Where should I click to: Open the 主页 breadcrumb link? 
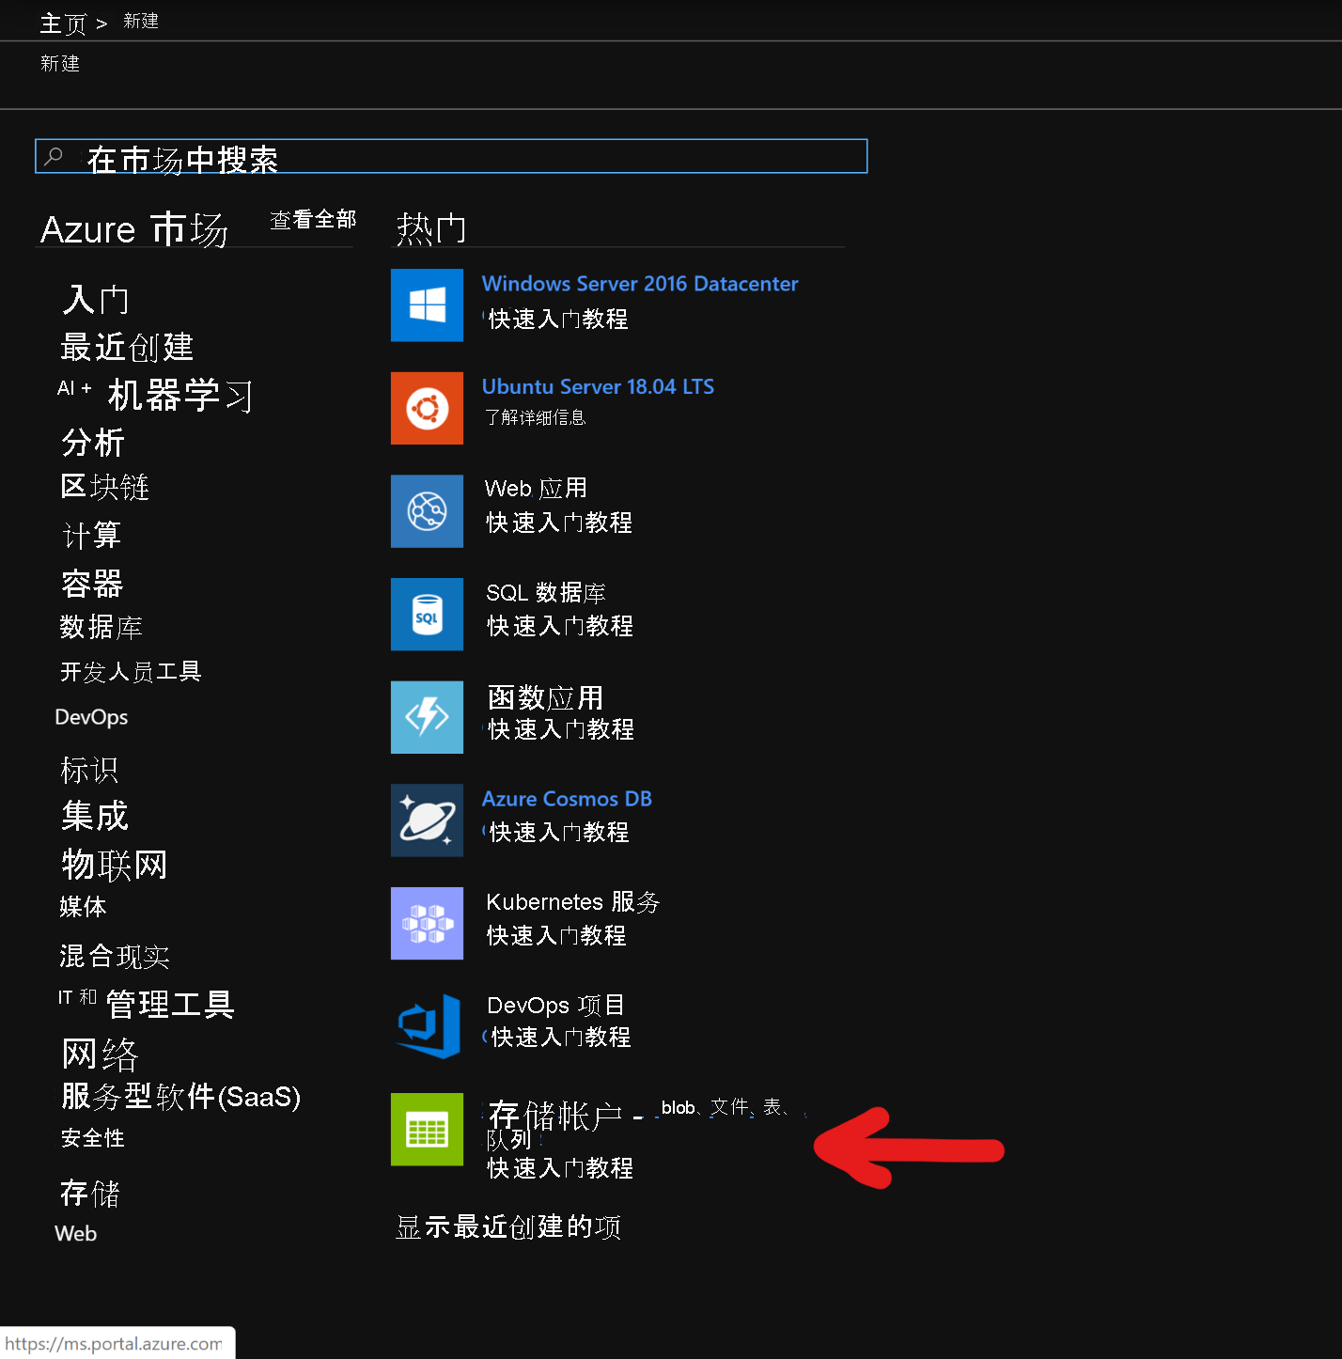click(x=63, y=23)
